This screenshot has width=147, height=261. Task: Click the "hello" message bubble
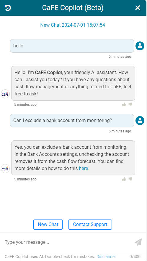click(x=72, y=46)
